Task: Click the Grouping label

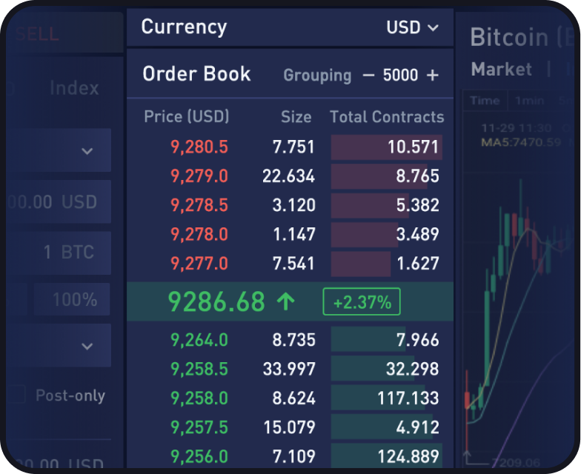Action: 317,76
